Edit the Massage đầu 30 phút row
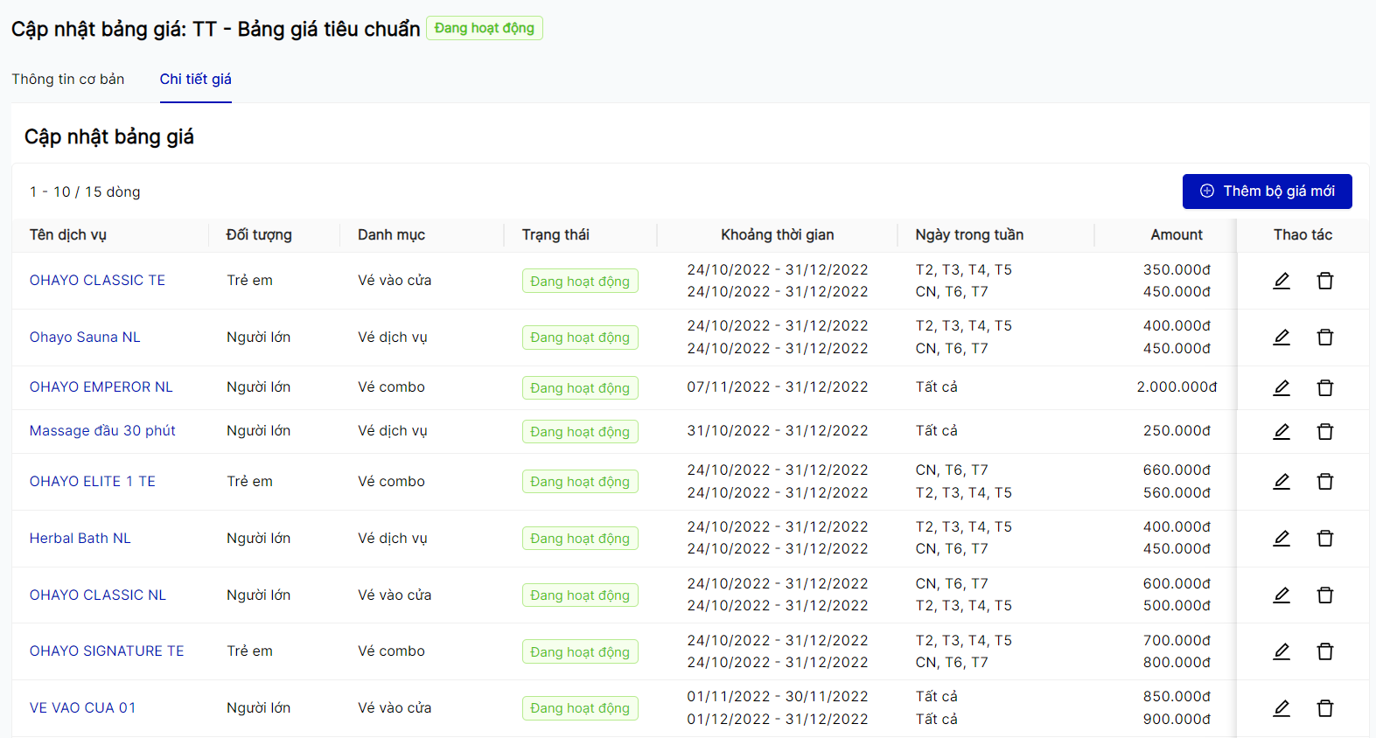The image size is (1376, 738). (1282, 431)
